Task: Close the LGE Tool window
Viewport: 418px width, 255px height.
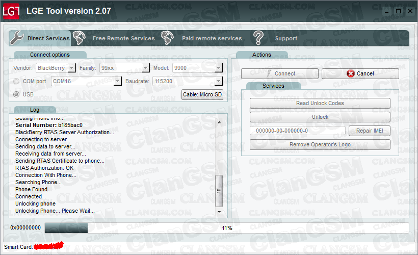Action: click(x=410, y=11)
